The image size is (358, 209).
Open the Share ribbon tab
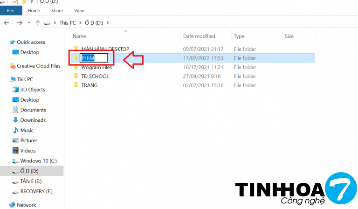coord(57,10)
